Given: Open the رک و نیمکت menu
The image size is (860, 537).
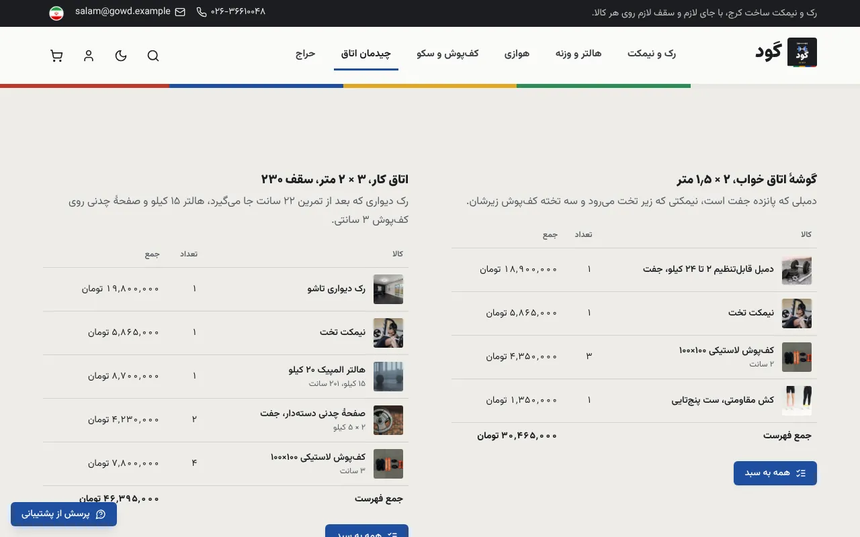Looking at the screenshot, I should click(652, 54).
